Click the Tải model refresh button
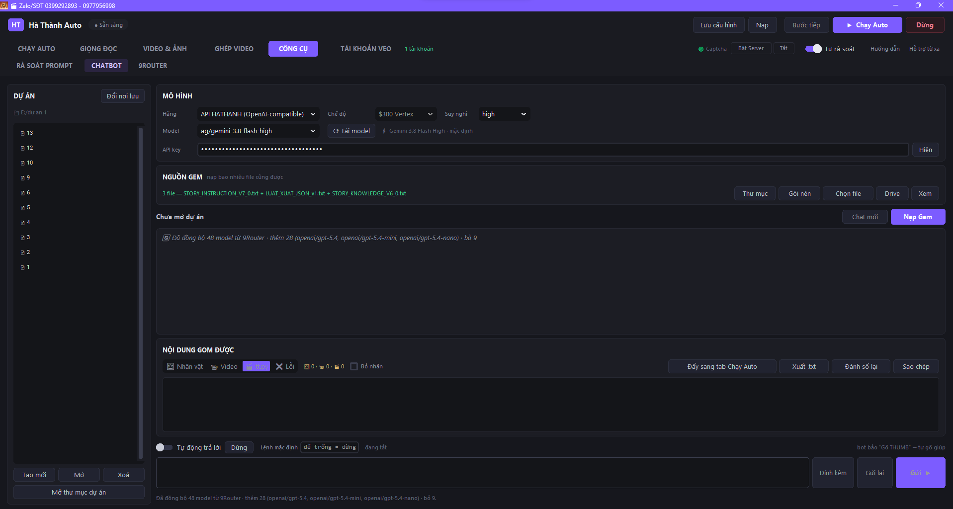 (351, 131)
